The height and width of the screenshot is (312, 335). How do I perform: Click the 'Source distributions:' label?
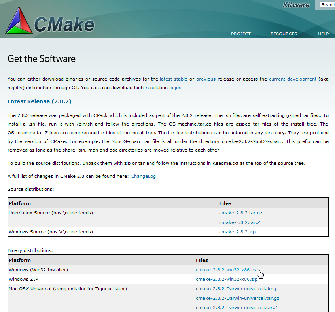(x=31, y=189)
